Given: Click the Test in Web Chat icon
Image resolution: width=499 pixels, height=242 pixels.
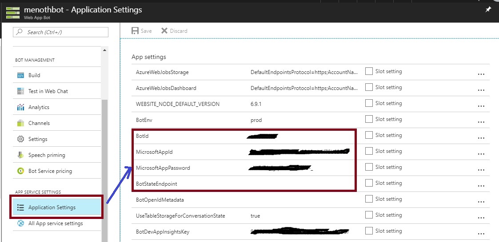Looking at the screenshot, I should (x=20, y=91).
